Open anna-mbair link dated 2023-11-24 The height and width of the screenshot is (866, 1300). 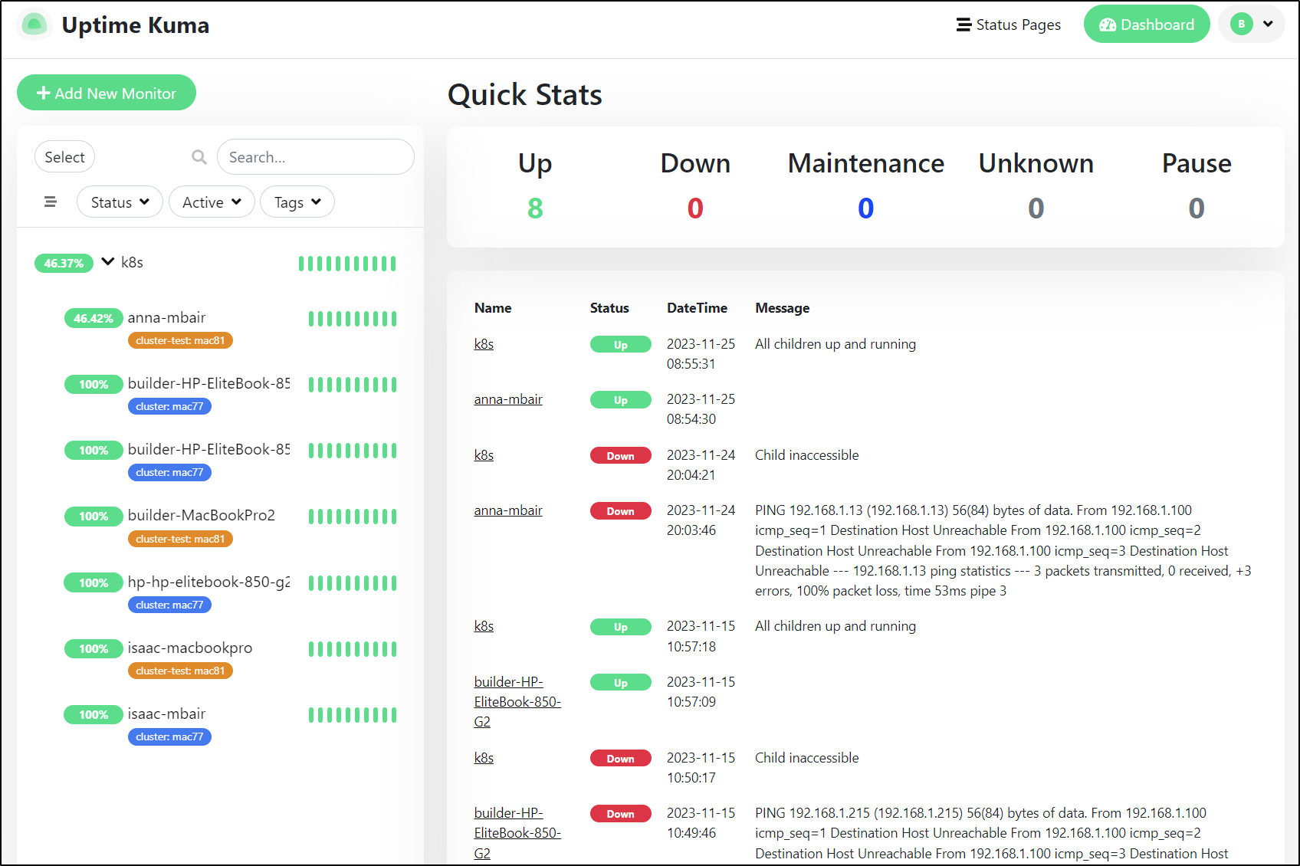pyautogui.click(x=508, y=510)
